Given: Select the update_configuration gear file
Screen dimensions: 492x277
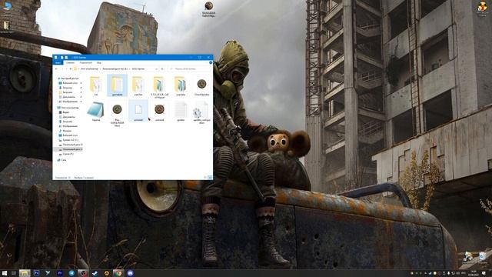Looking at the screenshot, I should (x=201, y=112).
